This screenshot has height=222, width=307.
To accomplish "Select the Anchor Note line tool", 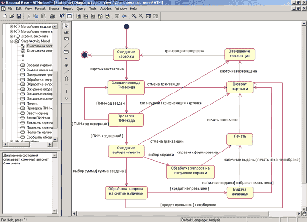I will tap(66, 46).
